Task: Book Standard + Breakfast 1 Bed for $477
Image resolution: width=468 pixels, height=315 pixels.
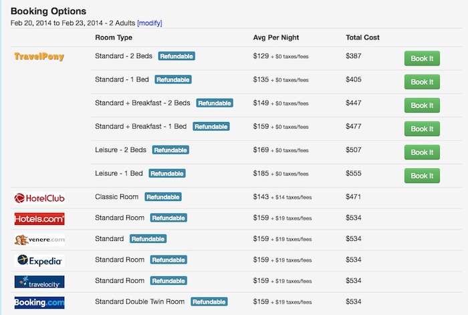Action: point(422,129)
